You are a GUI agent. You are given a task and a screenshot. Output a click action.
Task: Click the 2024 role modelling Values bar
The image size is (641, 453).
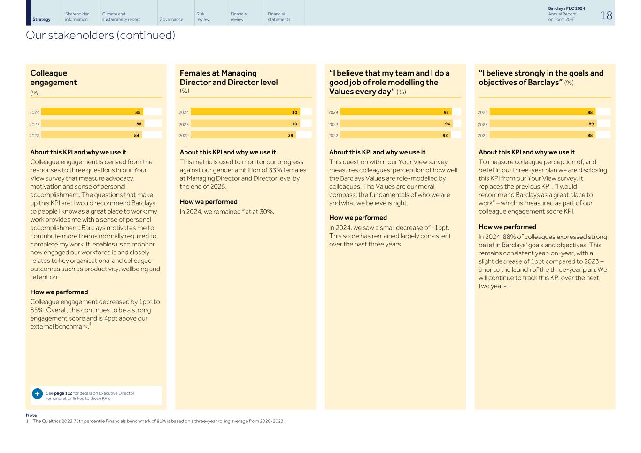[x=395, y=112]
